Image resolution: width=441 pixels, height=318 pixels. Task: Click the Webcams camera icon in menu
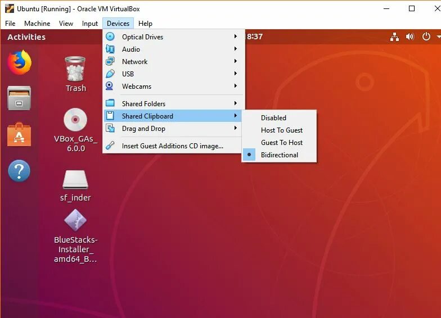pos(109,86)
